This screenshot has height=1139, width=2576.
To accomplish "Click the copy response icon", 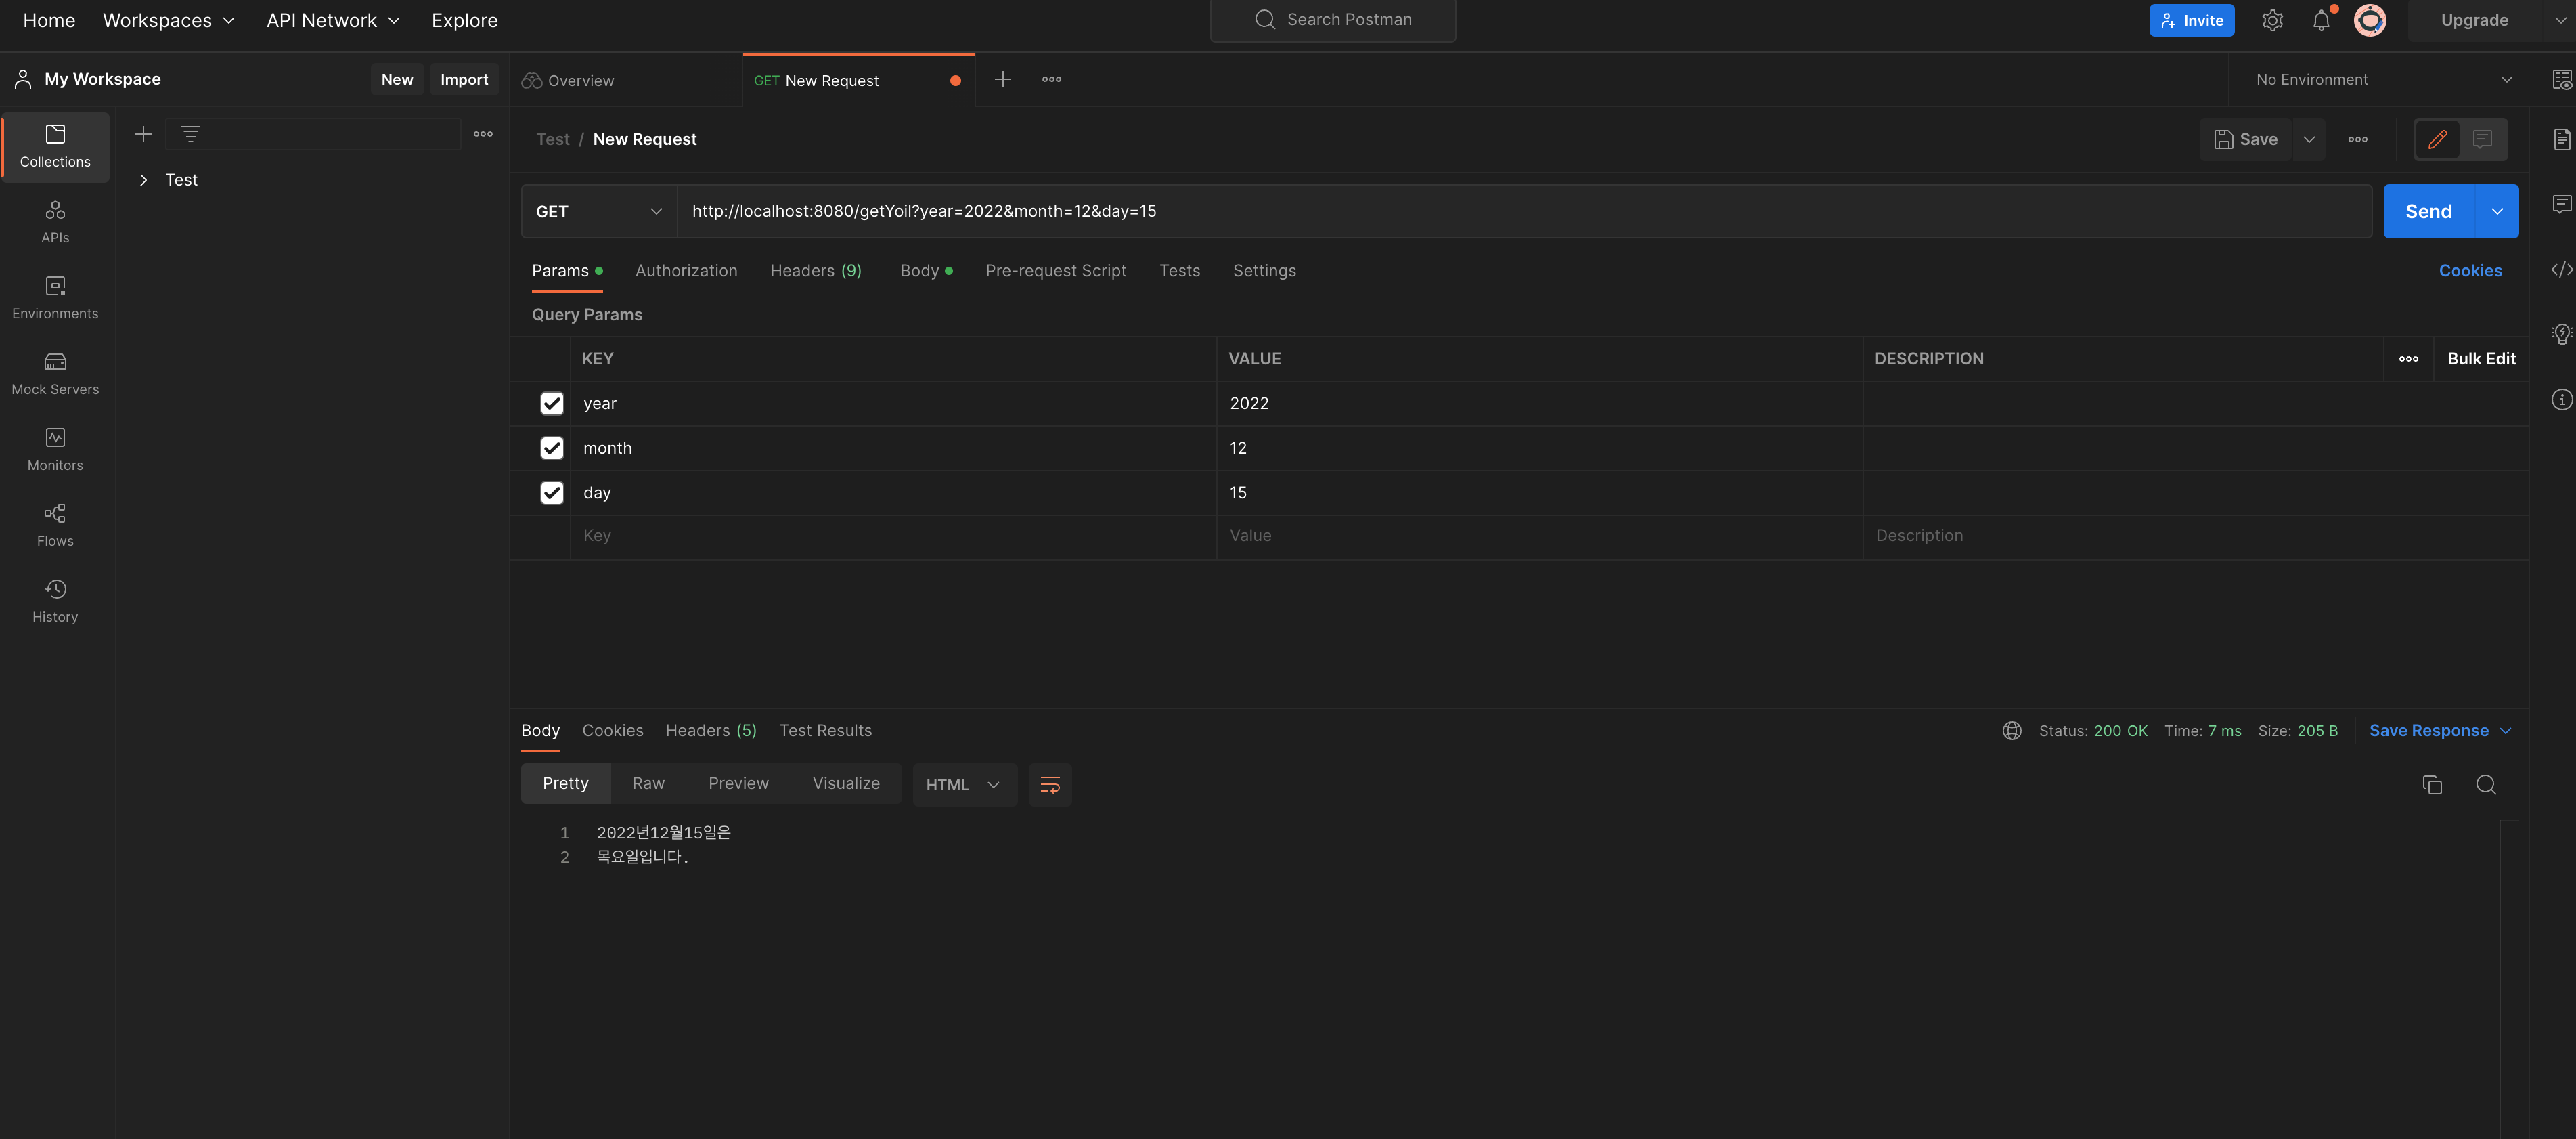I will click(2432, 785).
